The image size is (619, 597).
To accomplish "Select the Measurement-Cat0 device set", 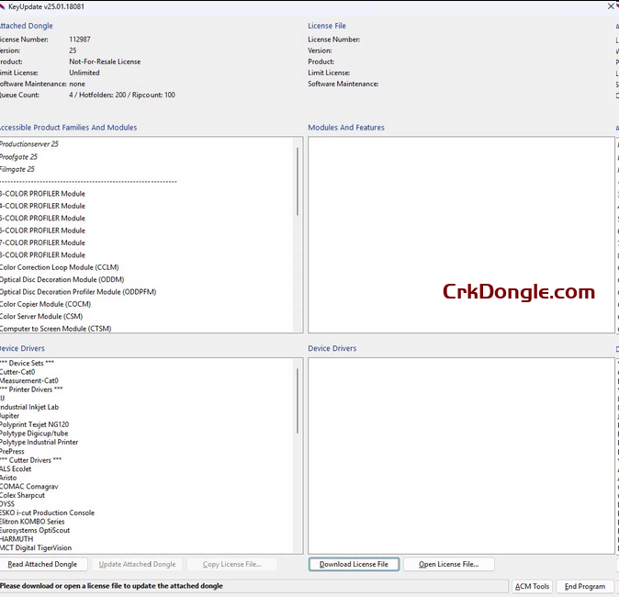I will pos(29,380).
